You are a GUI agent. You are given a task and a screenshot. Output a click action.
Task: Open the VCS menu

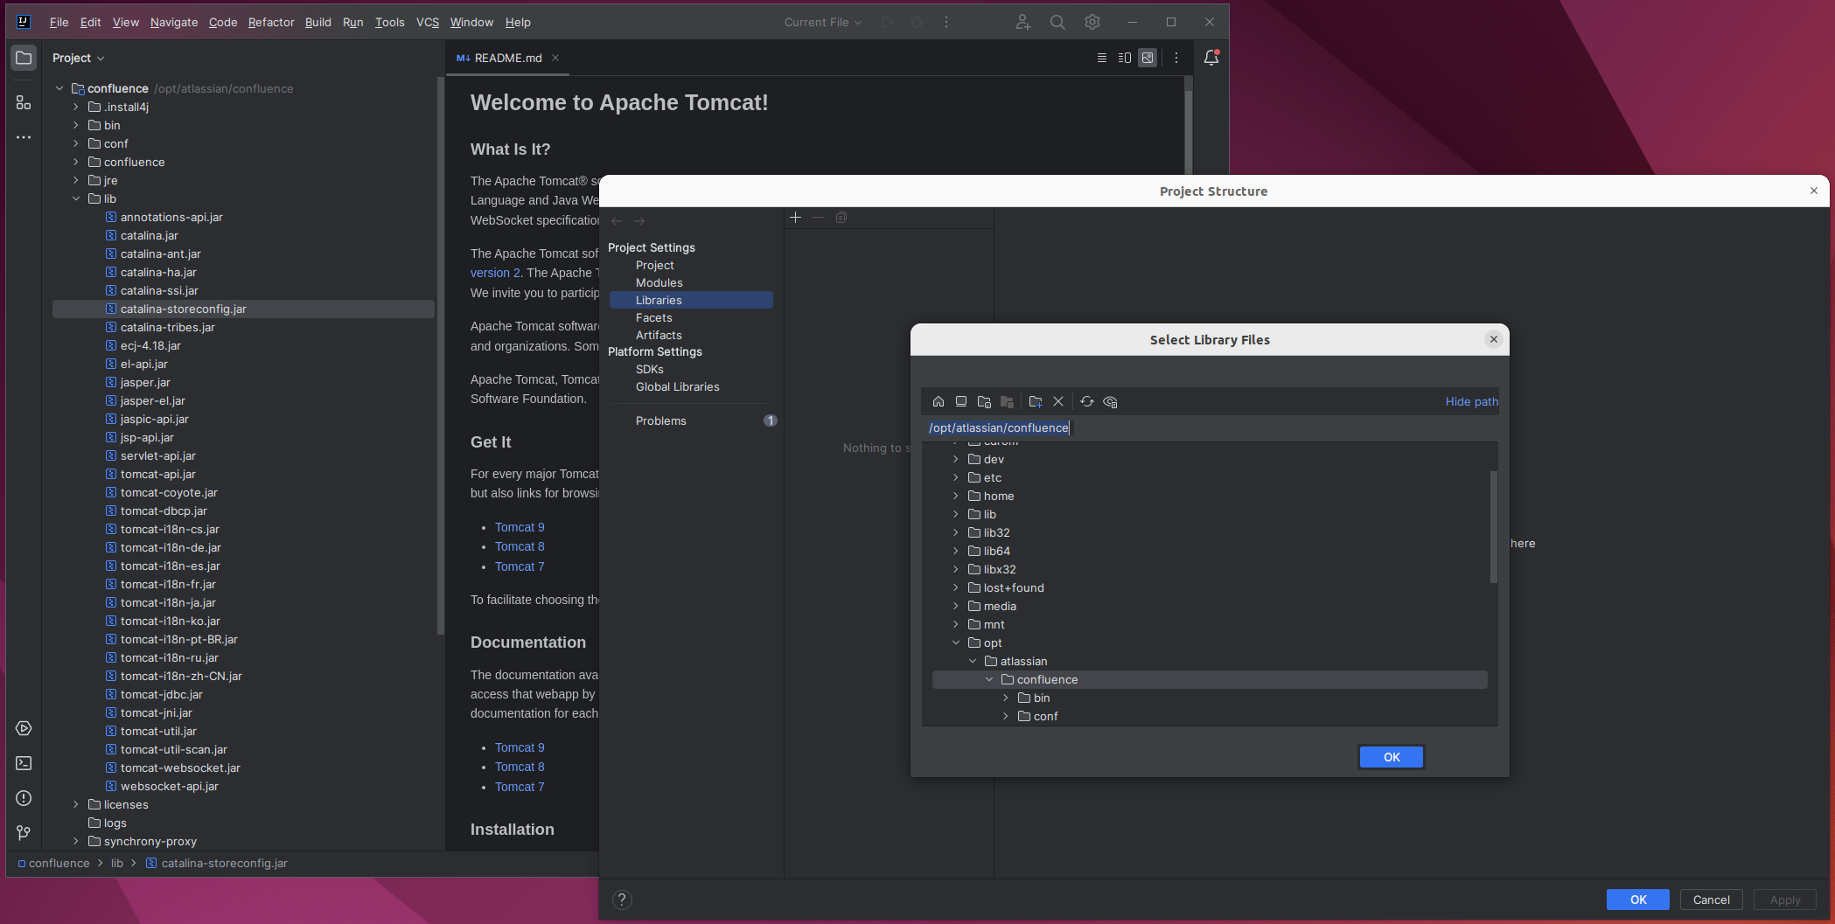pyautogui.click(x=427, y=22)
